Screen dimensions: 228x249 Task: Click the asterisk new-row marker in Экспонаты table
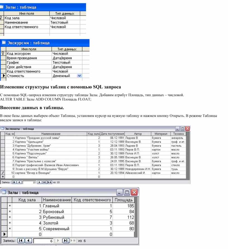click(x=3, y=177)
